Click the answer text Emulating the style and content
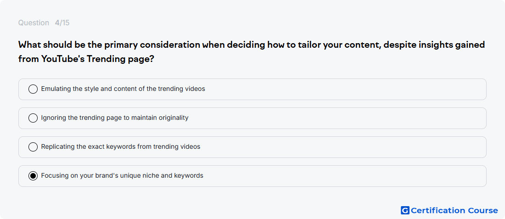 pyautogui.click(x=123, y=89)
